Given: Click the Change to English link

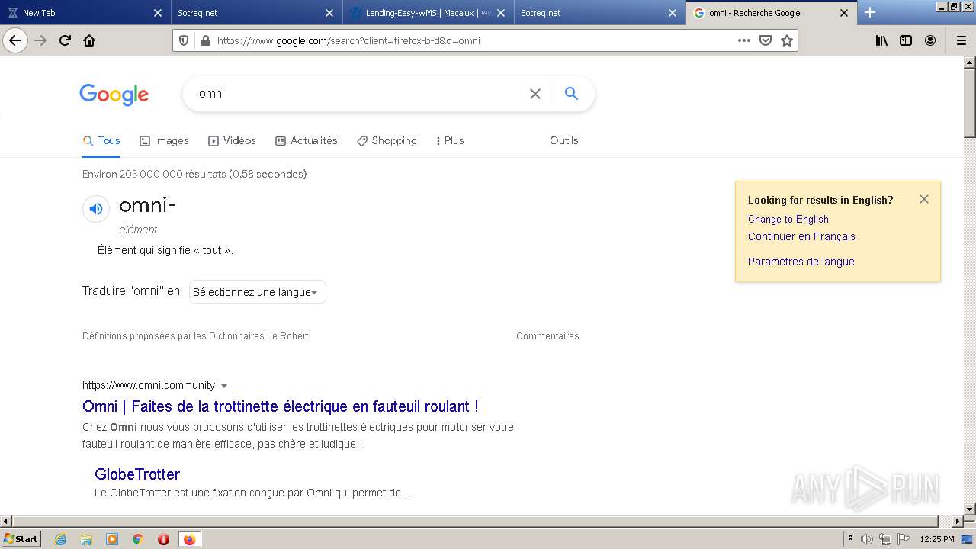Looking at the screenshot, I should tap(788, 219).
